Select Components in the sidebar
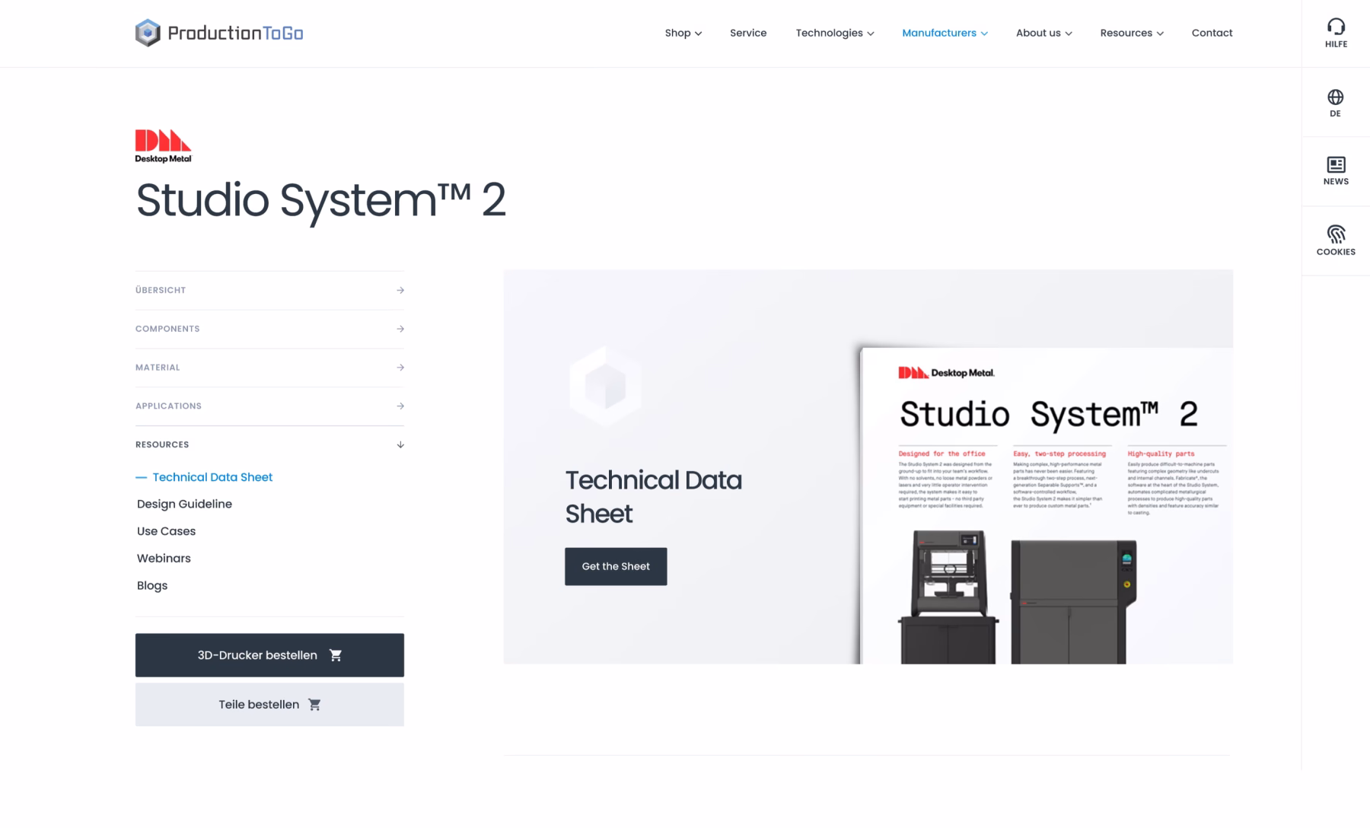 tap(269, 329)
